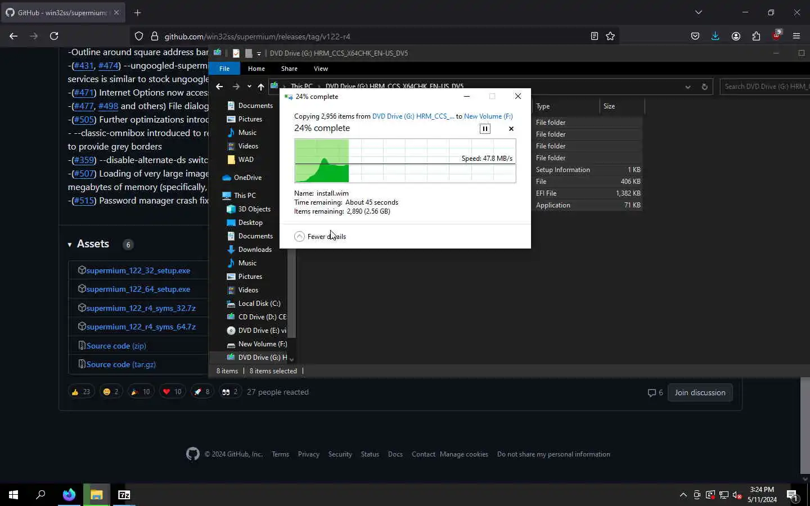Cancel the copy with the small X

click(511, 129)
